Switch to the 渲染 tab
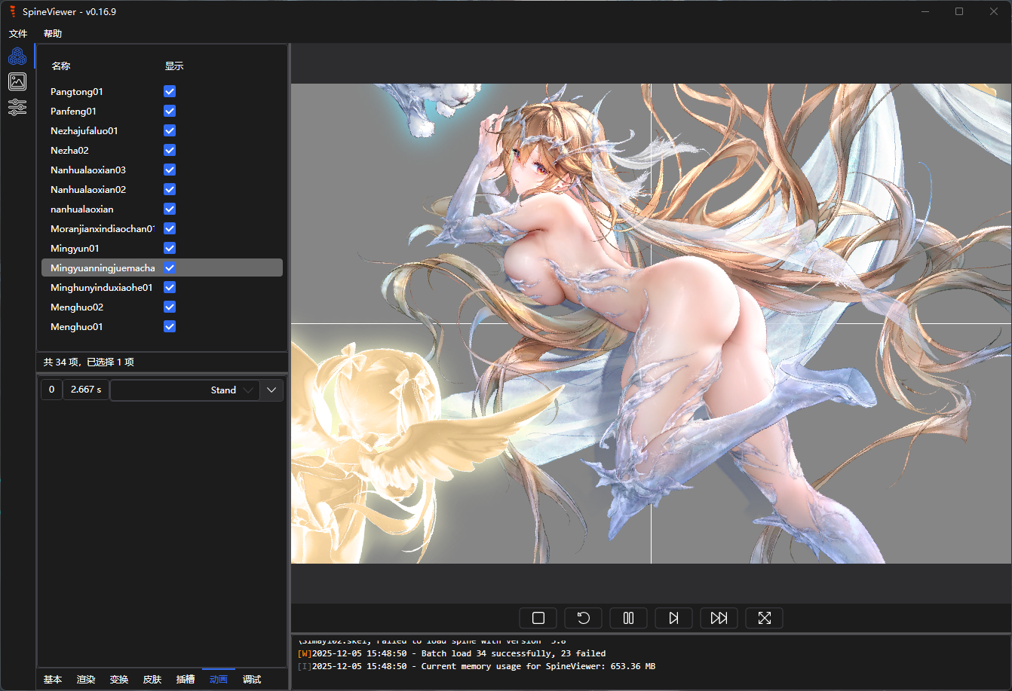 pyautogui.click(x=86, y=680)
